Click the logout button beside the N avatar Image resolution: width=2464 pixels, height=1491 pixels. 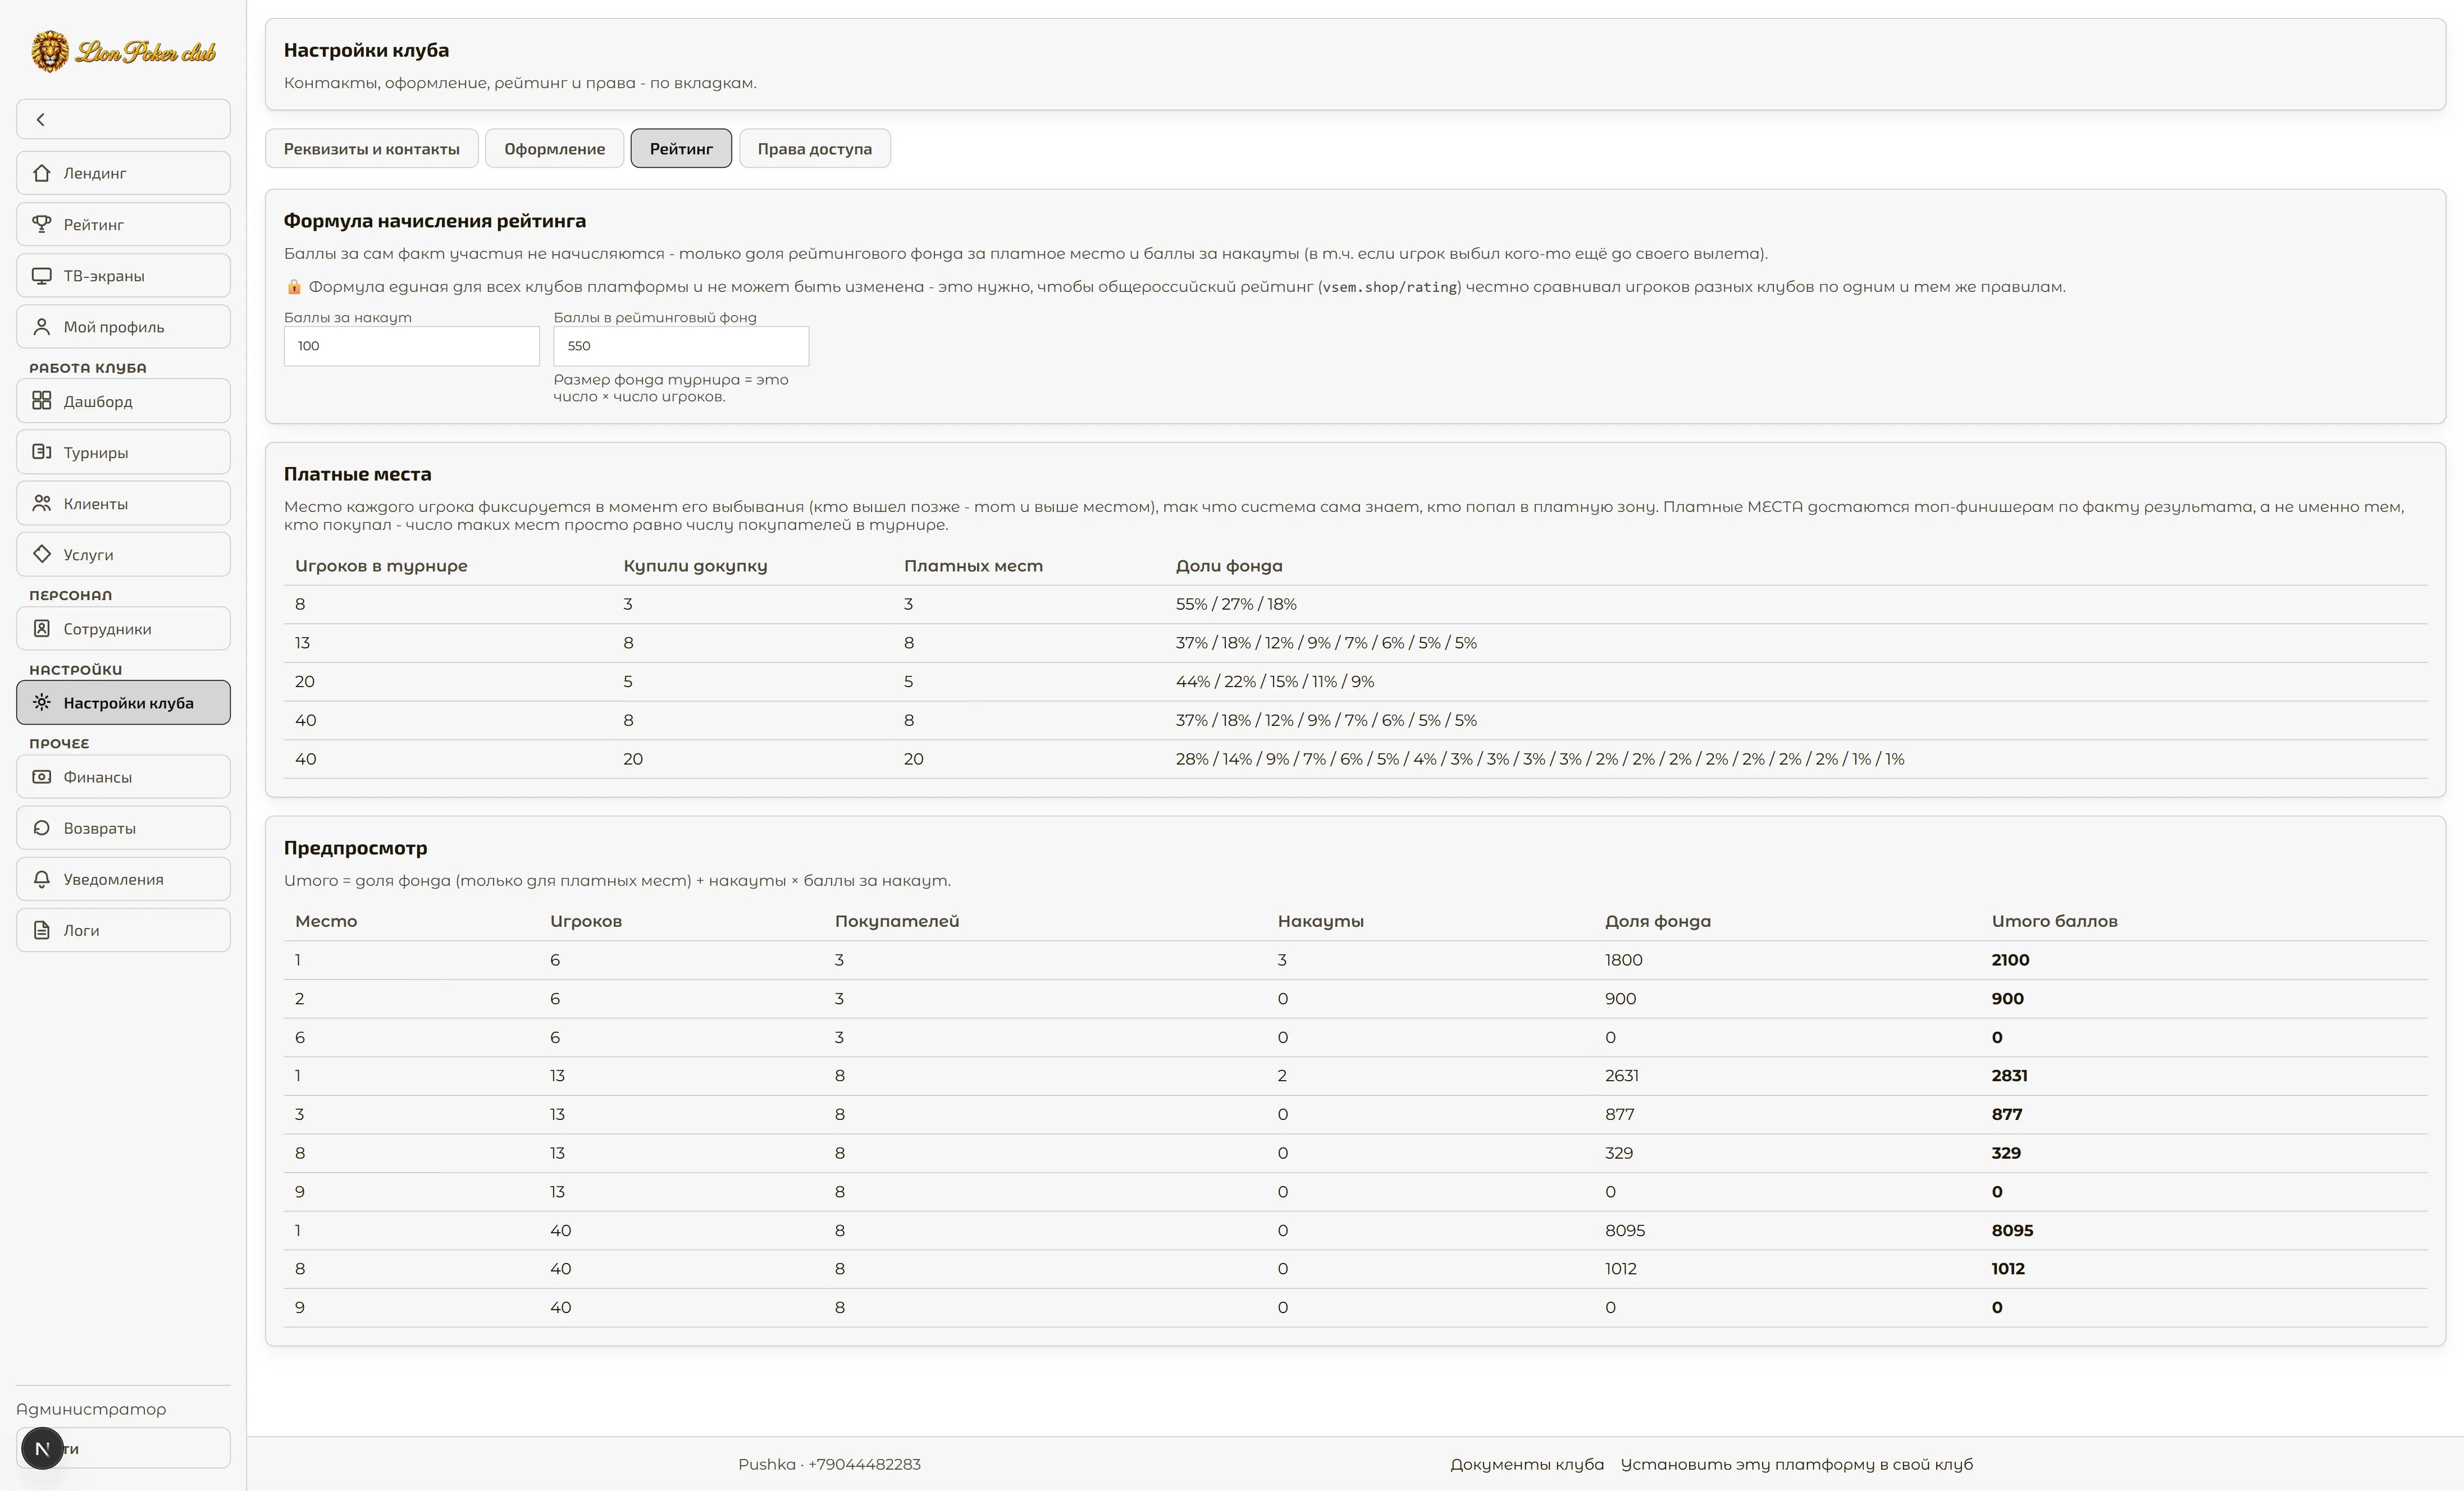coord(123,1448)
